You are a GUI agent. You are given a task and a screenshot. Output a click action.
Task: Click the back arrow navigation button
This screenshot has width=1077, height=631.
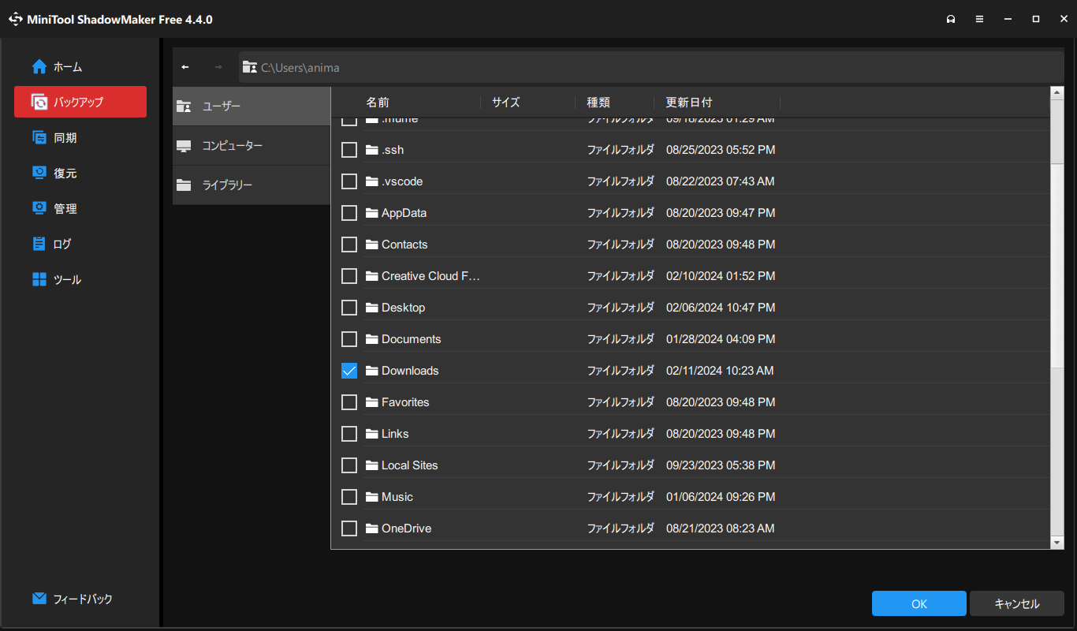(185, 67)
